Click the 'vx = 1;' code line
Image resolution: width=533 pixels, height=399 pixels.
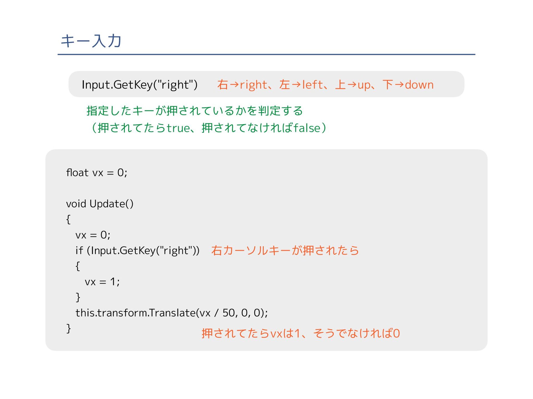click(x=102, y=282)
